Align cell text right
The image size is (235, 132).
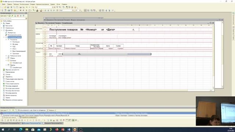51,11
